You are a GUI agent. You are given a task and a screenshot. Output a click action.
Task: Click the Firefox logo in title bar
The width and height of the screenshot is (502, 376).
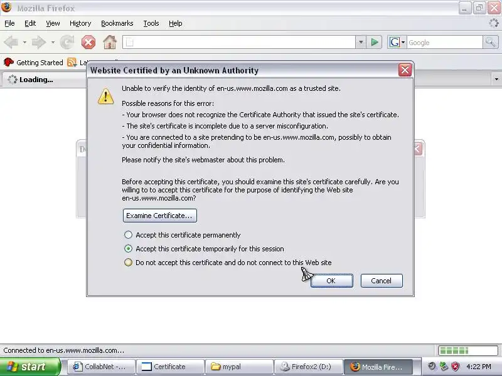coord(6,8)
